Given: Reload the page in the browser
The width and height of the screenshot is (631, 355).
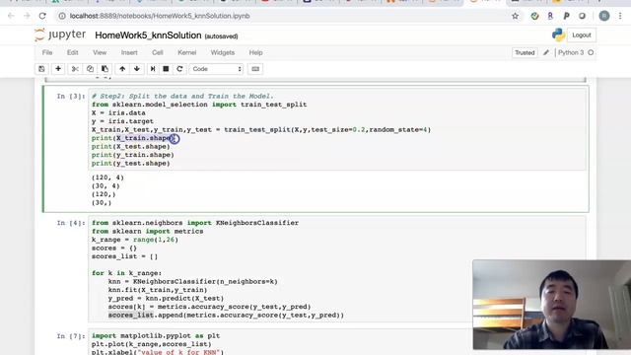Looking at the screenshot, I should coord(42,16).
